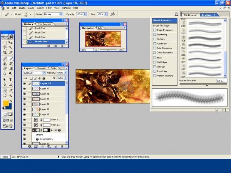Switch to the Info tab
This screenshot has height=173, width=231.
[x=100, y=28]
